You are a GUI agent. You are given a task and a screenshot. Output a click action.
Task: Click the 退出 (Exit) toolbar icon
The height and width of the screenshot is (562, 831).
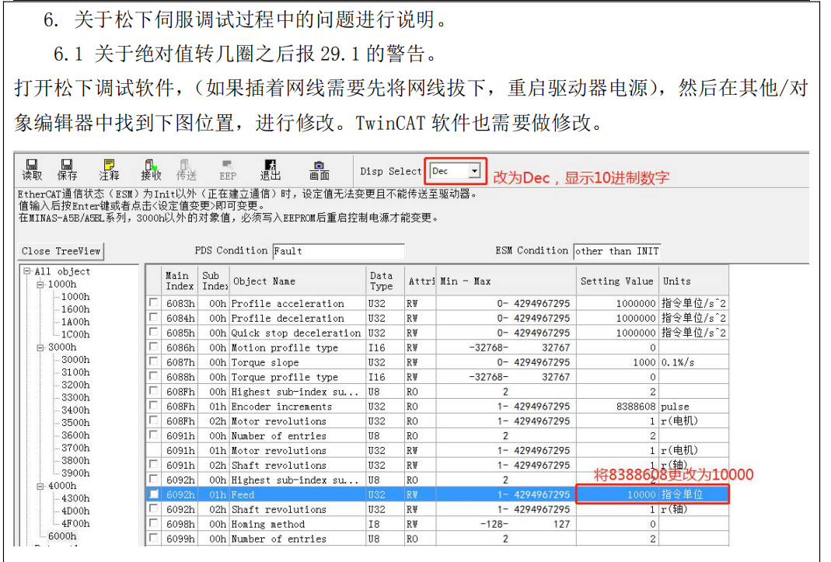click(270, 169)
